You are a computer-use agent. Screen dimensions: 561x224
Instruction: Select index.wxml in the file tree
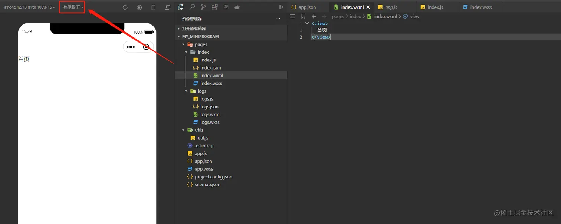pos(231,76)
